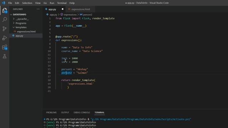Open the Edit menu
Image resolution: width=228 pixels, height=128 pixels.
coord(17,3)
